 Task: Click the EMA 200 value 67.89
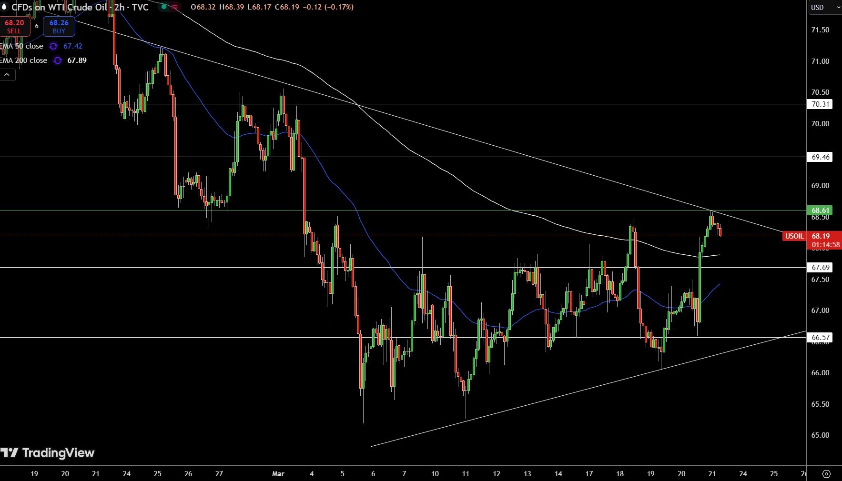tap(77, 60)
